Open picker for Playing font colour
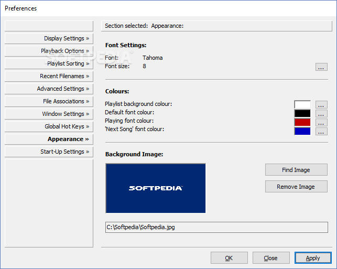 point(321,122)
